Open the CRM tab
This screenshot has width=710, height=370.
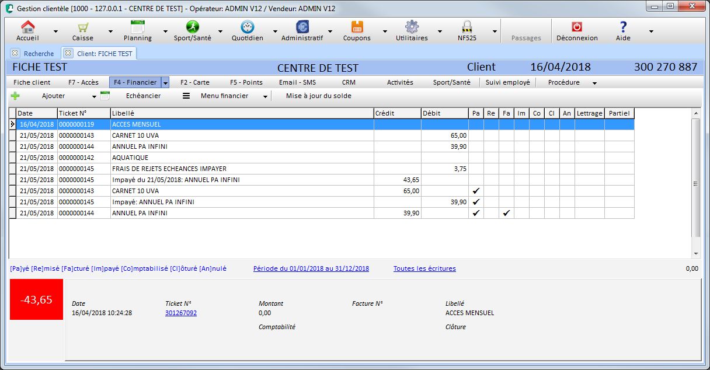coord(349,82)
